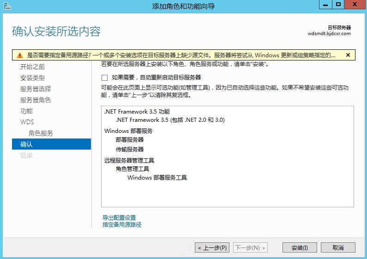Open the 导出配置设置 link

click(x=119, y=218)
